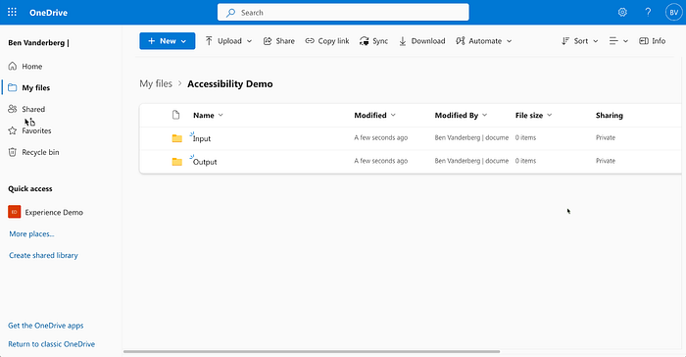Click Private sharing status for Input
Screen dimensions: 686x357
coord(606,137)
